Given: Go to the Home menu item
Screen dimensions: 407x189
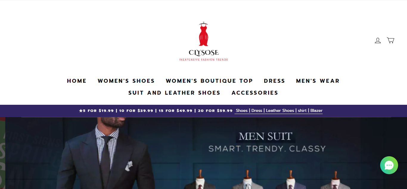Looking at the screenshot, I should point(77,81).
